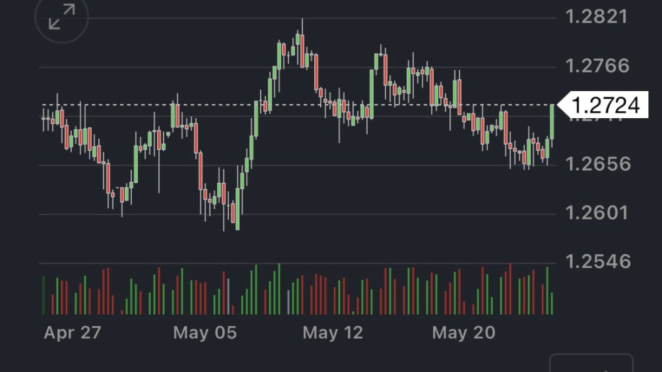The height and width of the screenshot is (372, 662).
Task: Click the Apr 27 date label
Action: pos(72,333)
